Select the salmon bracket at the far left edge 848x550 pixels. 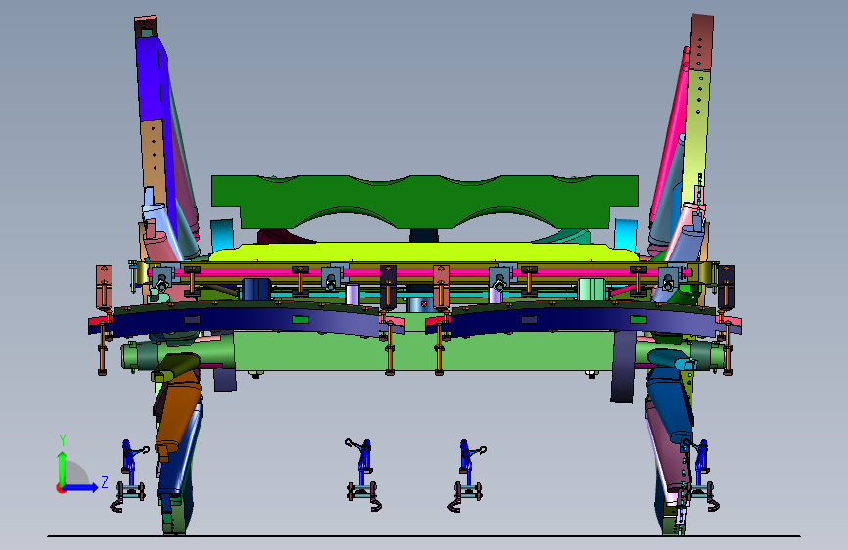pyautogui.click(x=104, y=287)
